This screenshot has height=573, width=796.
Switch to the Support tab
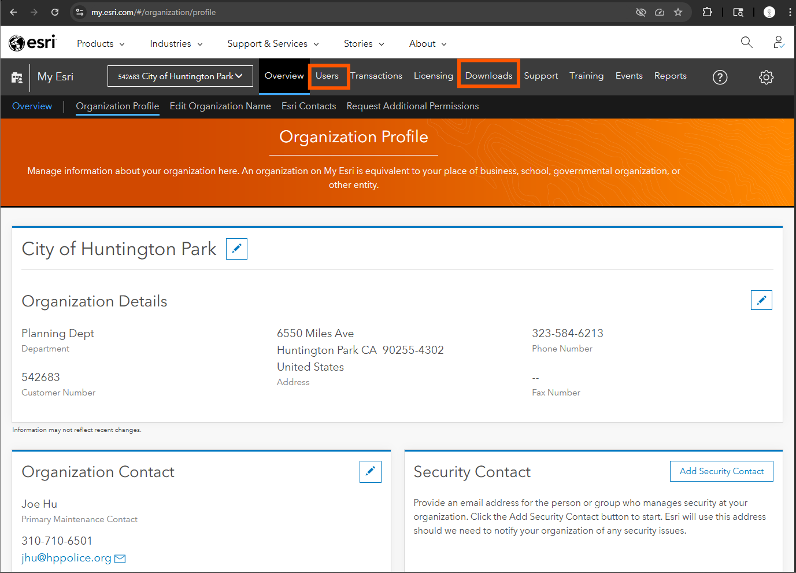[x=541, y=76]
